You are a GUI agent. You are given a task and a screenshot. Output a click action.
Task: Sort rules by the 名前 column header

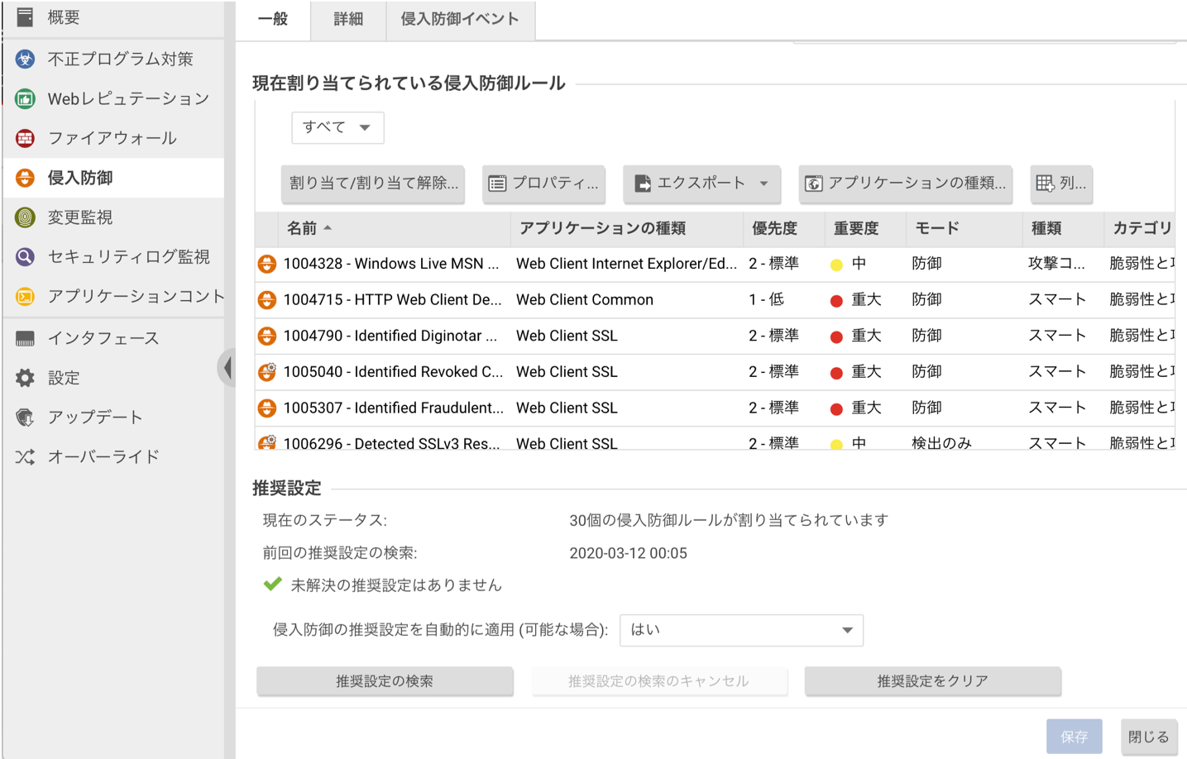click(303, 228)
